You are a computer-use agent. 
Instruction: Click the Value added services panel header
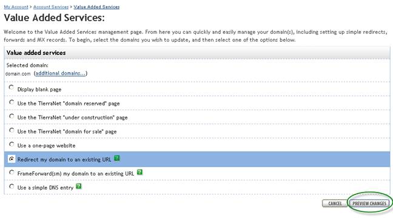[x=197, y=53]
